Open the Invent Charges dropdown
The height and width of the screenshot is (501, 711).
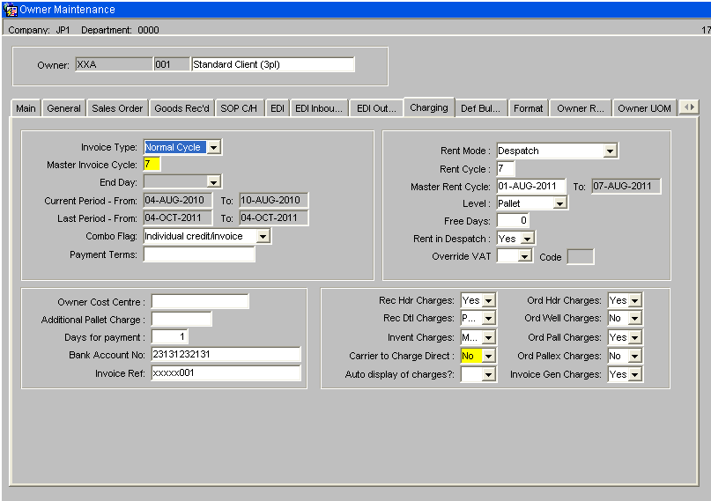pyautogui.click(x=488, y=337)
